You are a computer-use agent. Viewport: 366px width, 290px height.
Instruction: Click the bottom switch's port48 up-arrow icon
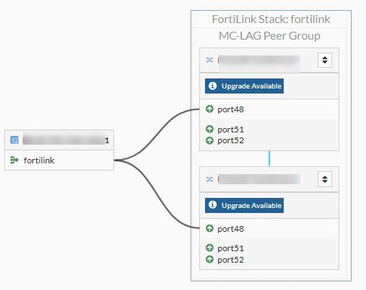pos(209,228)
